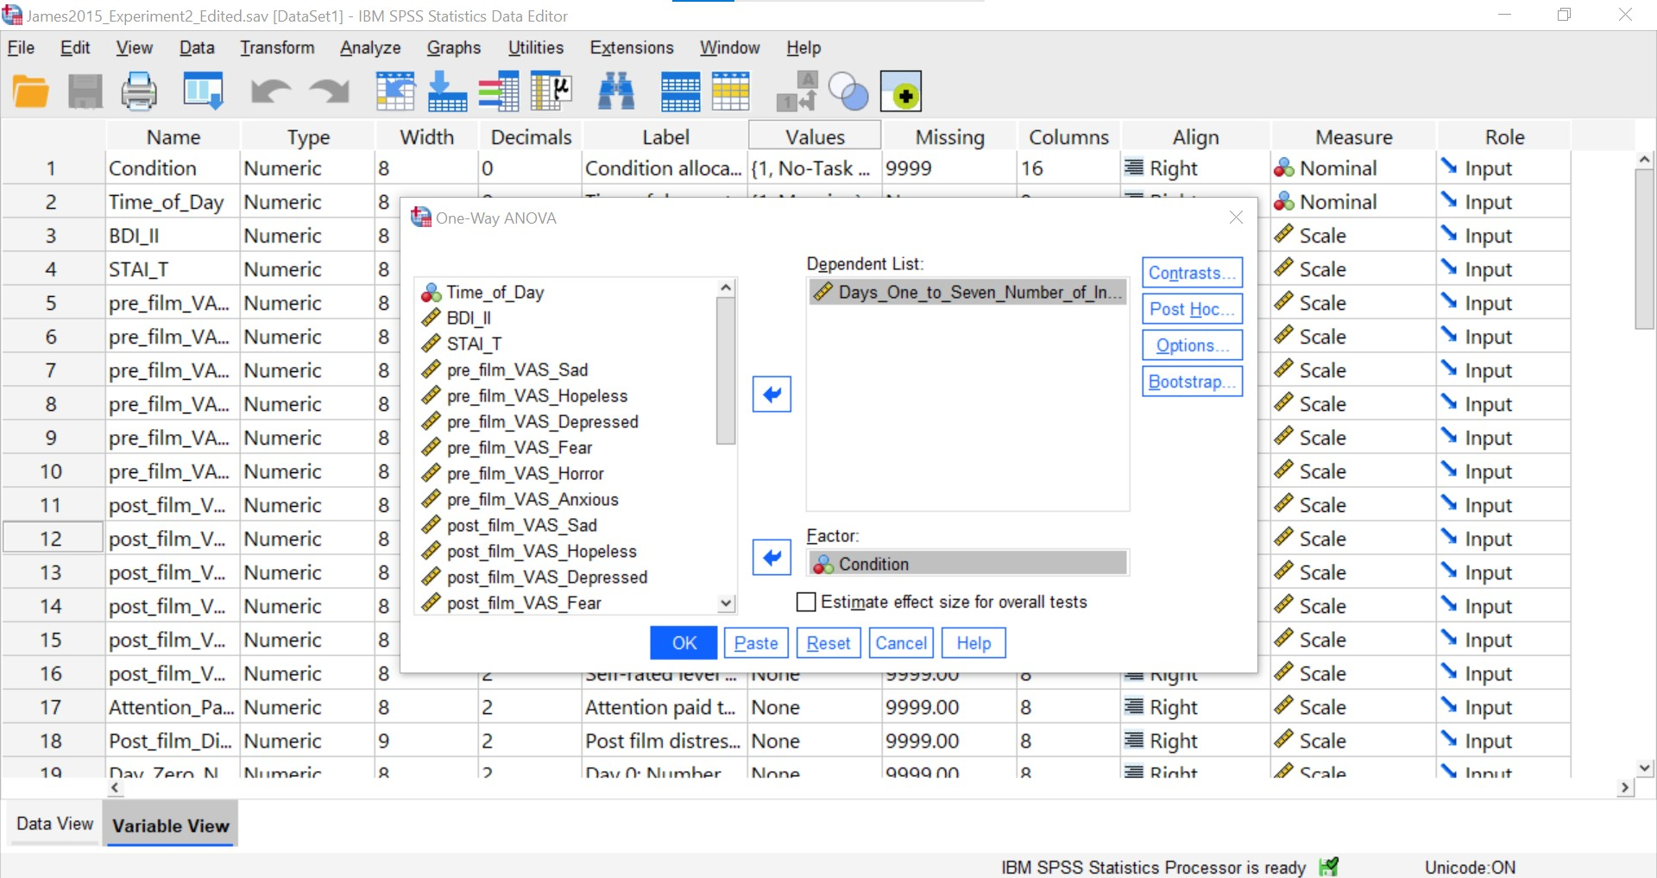
Task: Switch to Data View tab
Action: click(x=54, y=824)
